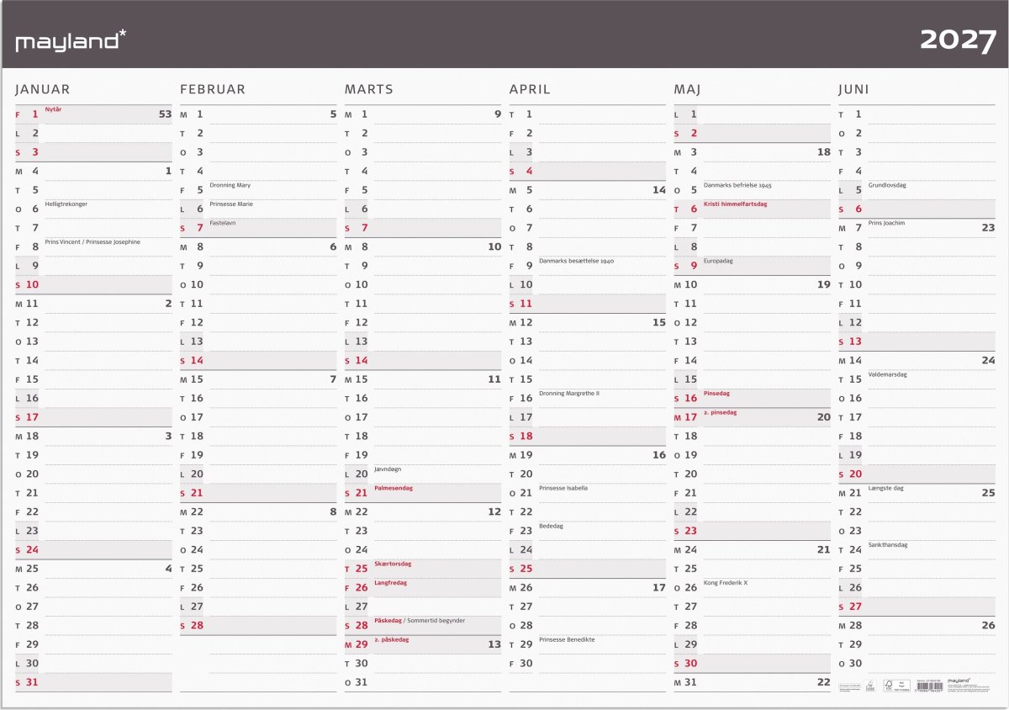This screenshot has height=710, width=1009.
Task: Open the MARTS month heading
Action: point(369,89)
